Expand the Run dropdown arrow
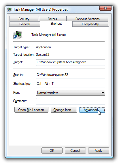The width and height of the screenshot is (119, 163). [103, 93]
